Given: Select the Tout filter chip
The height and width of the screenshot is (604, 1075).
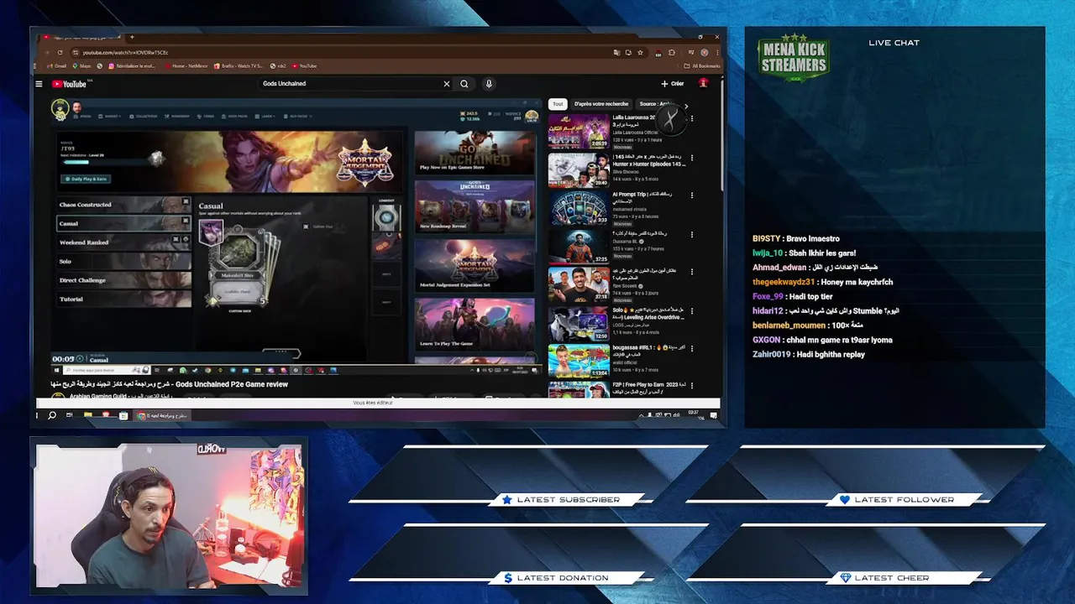Looking at the screenshot, I should coord(558,104).
